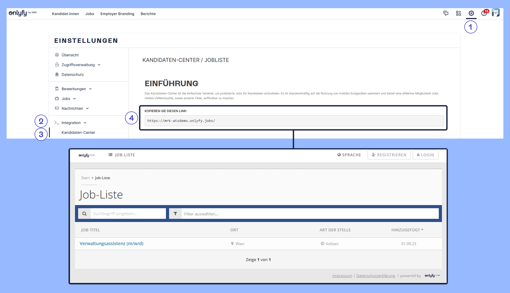Image resolution: width=510 pixels, height=293 pixels.
Task: Click the apps grid icon in the top bar
Action: click(459, 13)
